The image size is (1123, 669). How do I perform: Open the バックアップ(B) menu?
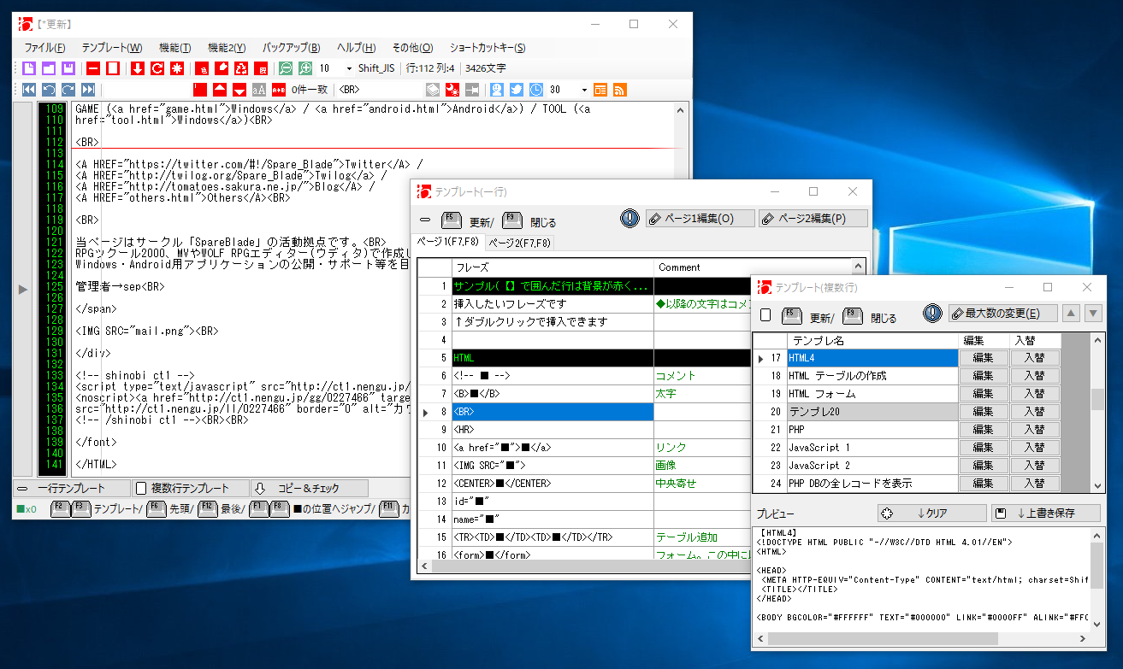(291, 48)
